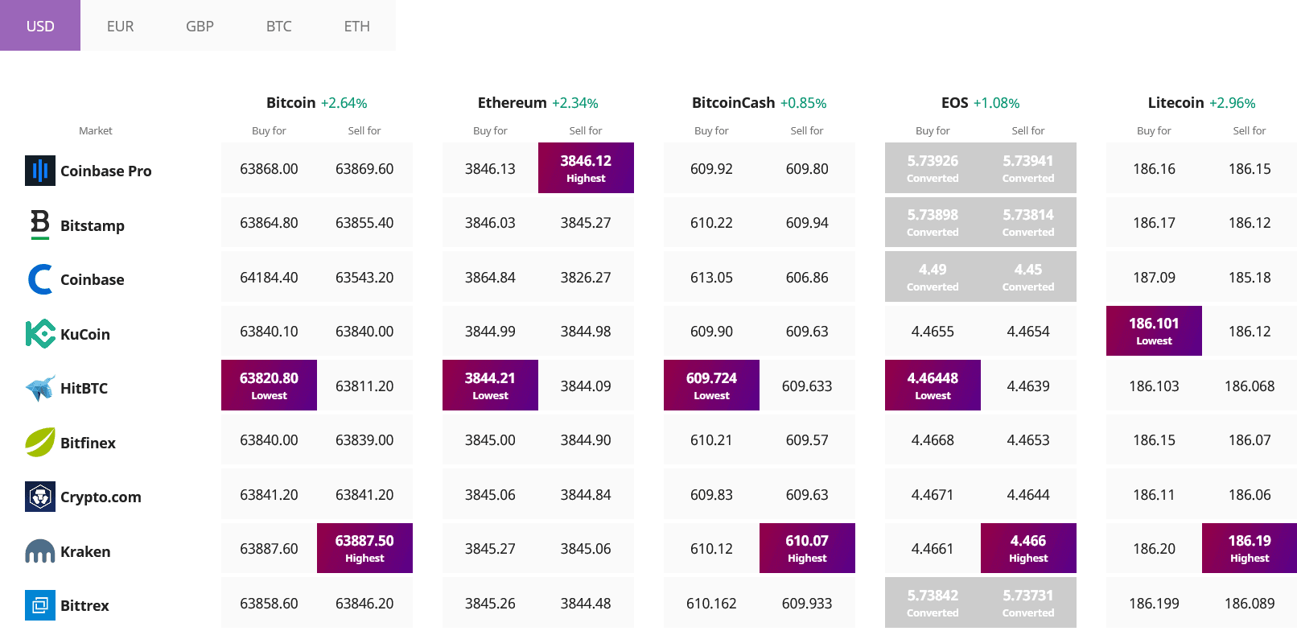Click Bittrex EOS converted sell 5.73731
1297x631 pixels.
coord(1028,602)
